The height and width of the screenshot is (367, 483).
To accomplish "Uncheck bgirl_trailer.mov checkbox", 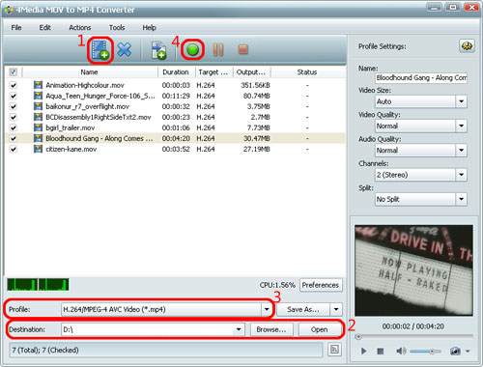I will point(14,127).
